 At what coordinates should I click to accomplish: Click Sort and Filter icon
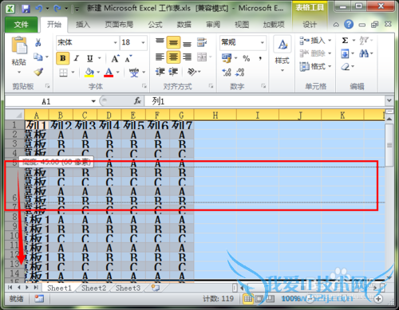(364, 41)
